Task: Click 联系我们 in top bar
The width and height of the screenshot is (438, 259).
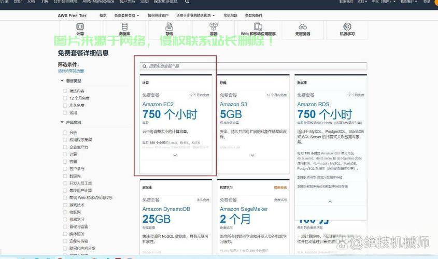Action: (x=346, y=2)
